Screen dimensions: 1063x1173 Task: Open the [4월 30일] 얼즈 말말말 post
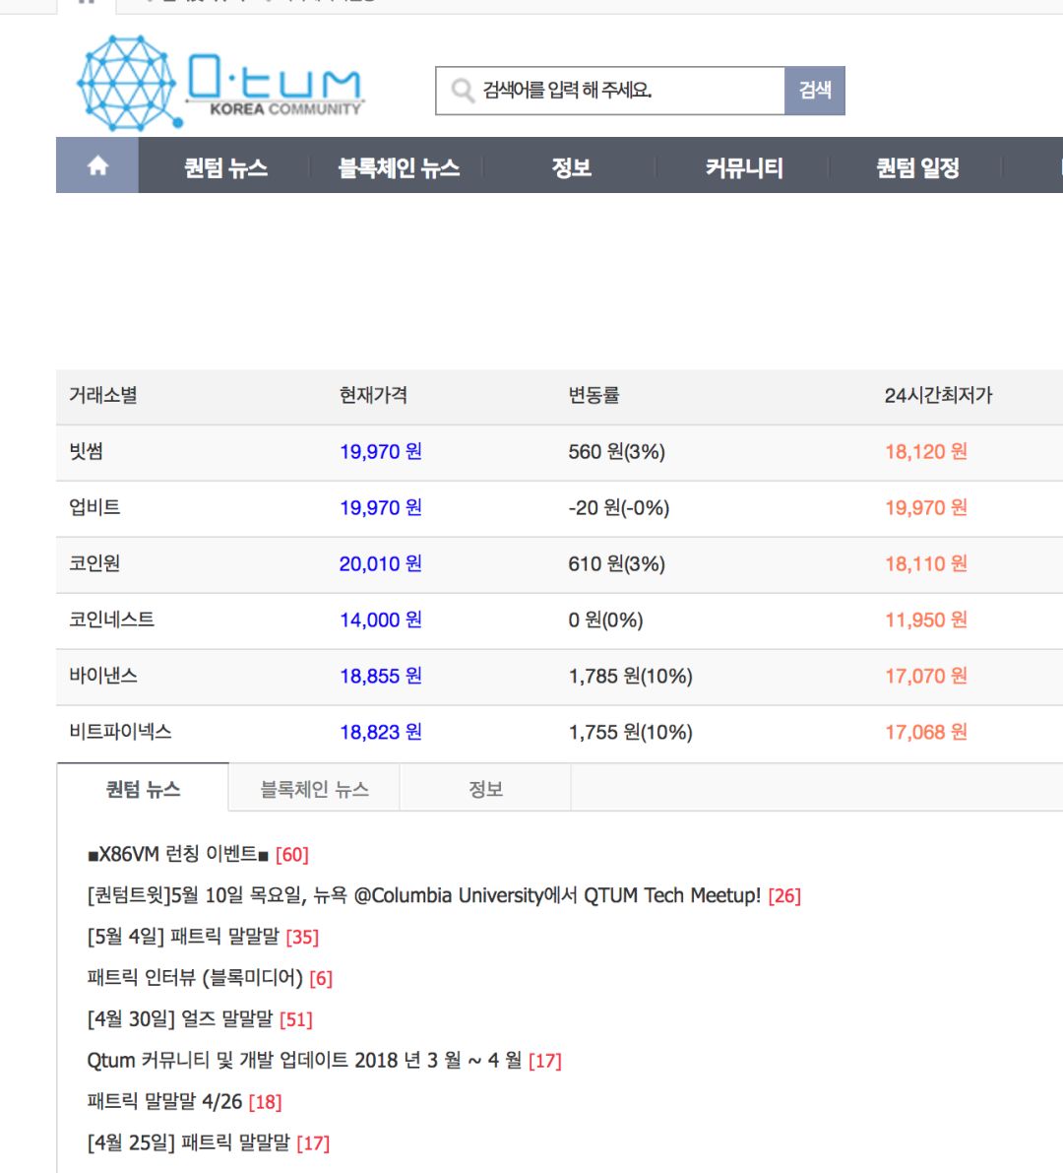(180, 1018)
